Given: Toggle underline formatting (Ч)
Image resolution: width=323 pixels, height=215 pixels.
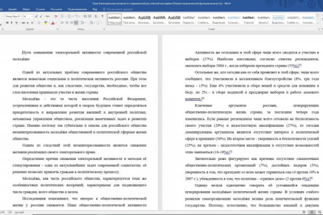Looking at the screenshot, I should click(16, 23).
